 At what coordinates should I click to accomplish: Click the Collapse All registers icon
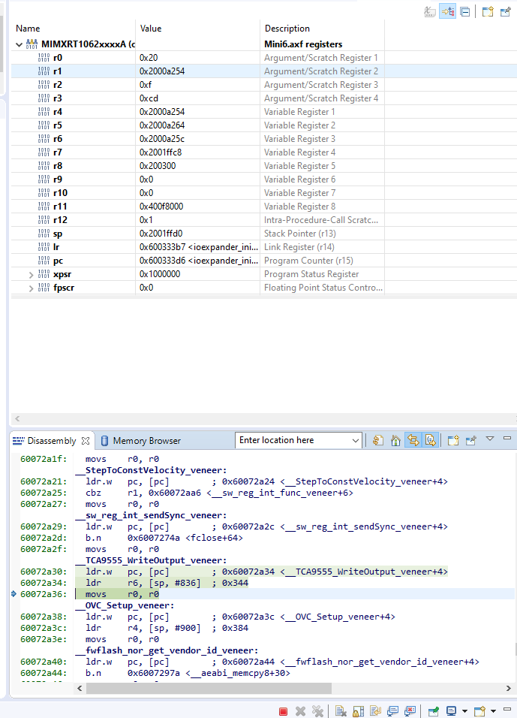(x=464, y=11)
